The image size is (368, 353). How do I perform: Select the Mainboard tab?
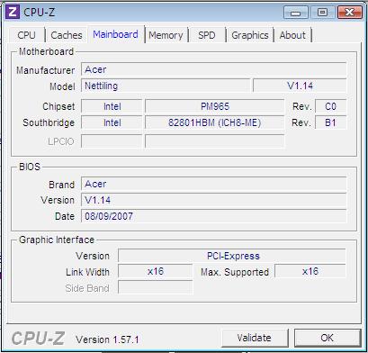(115, 34)
